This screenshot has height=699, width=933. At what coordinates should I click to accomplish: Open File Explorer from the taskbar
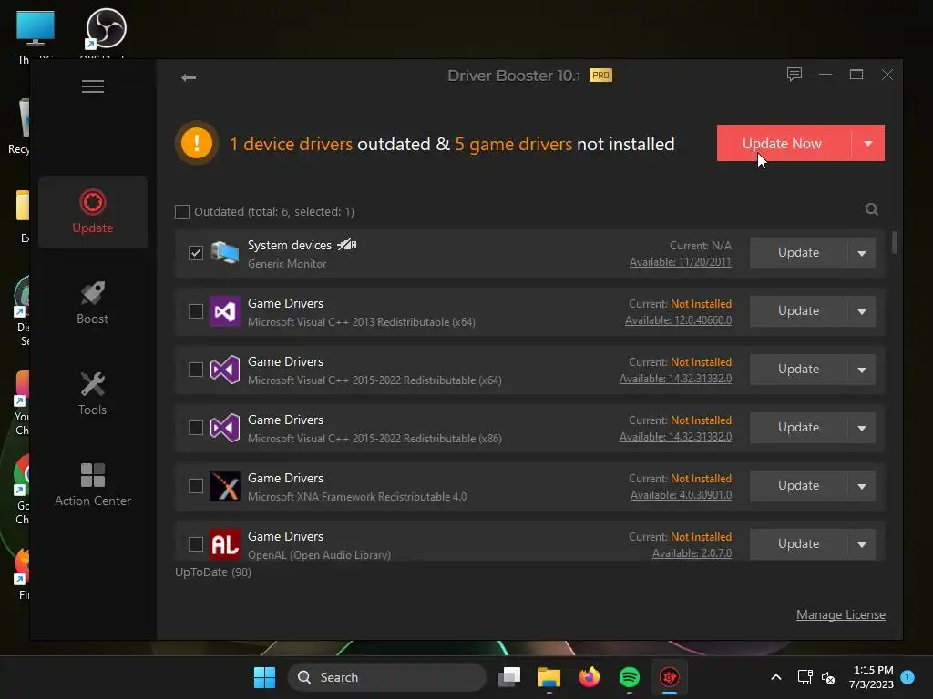[549, 677]
